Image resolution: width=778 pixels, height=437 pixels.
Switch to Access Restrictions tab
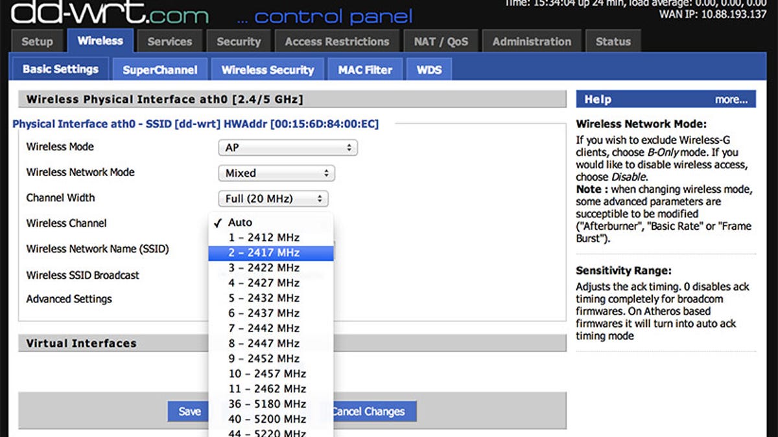click(x=337, y=41)
